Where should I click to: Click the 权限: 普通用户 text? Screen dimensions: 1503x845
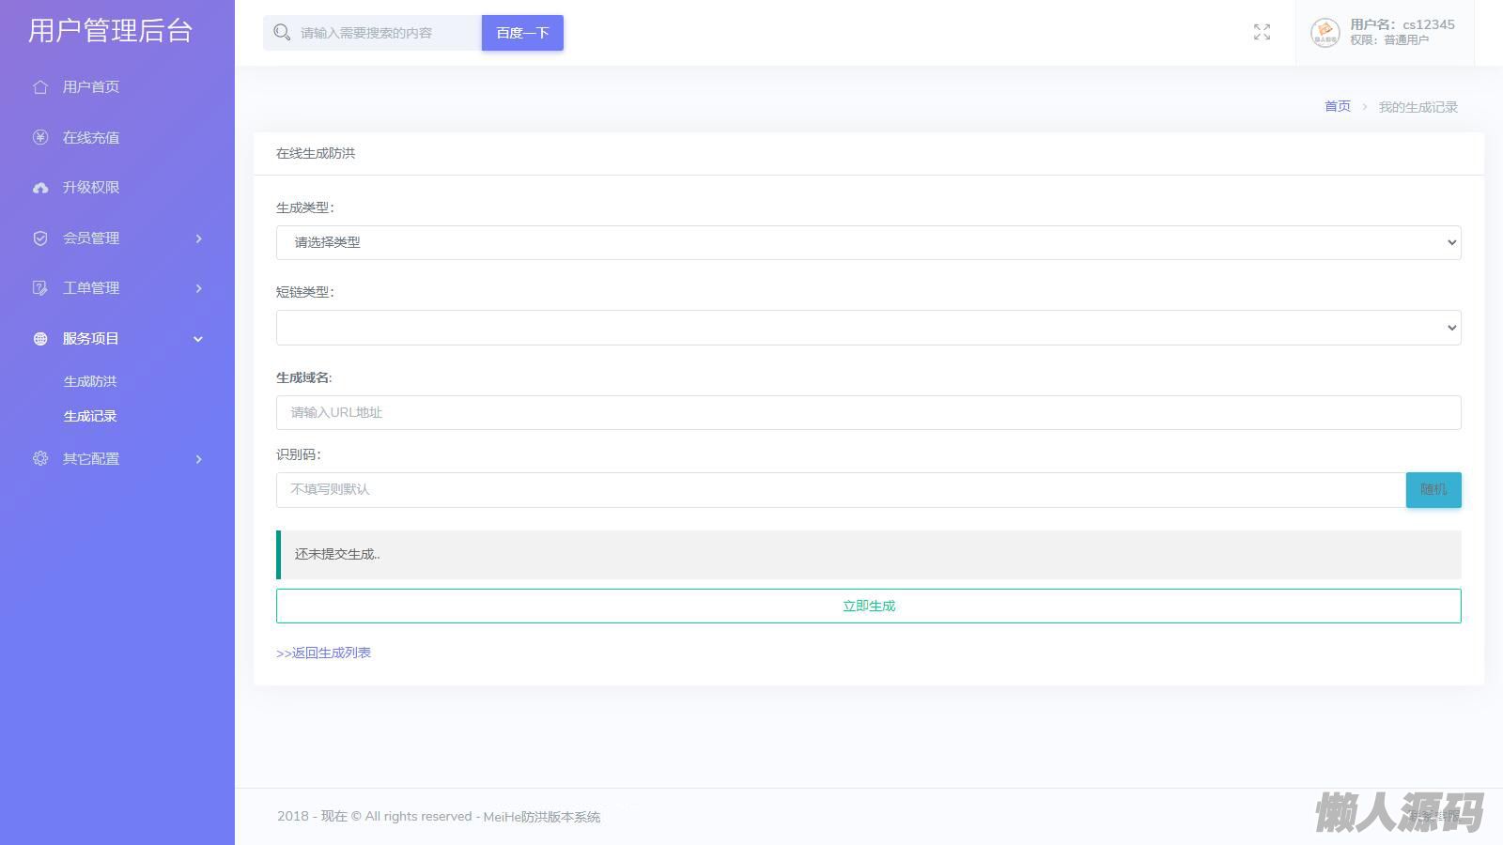[1389, 40]
